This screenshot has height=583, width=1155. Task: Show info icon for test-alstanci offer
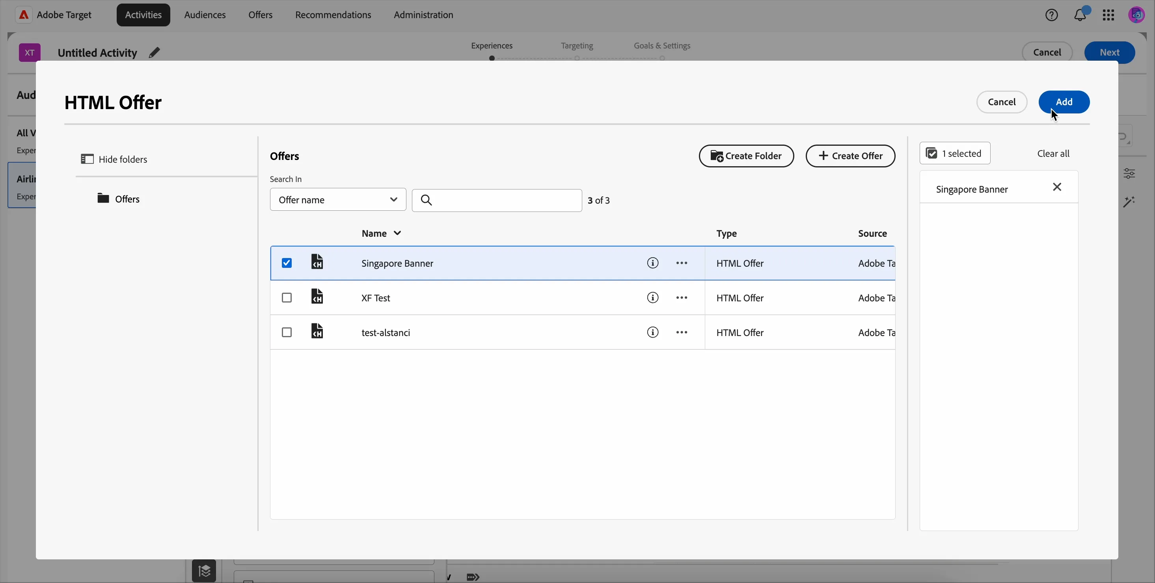pos(653,332)
